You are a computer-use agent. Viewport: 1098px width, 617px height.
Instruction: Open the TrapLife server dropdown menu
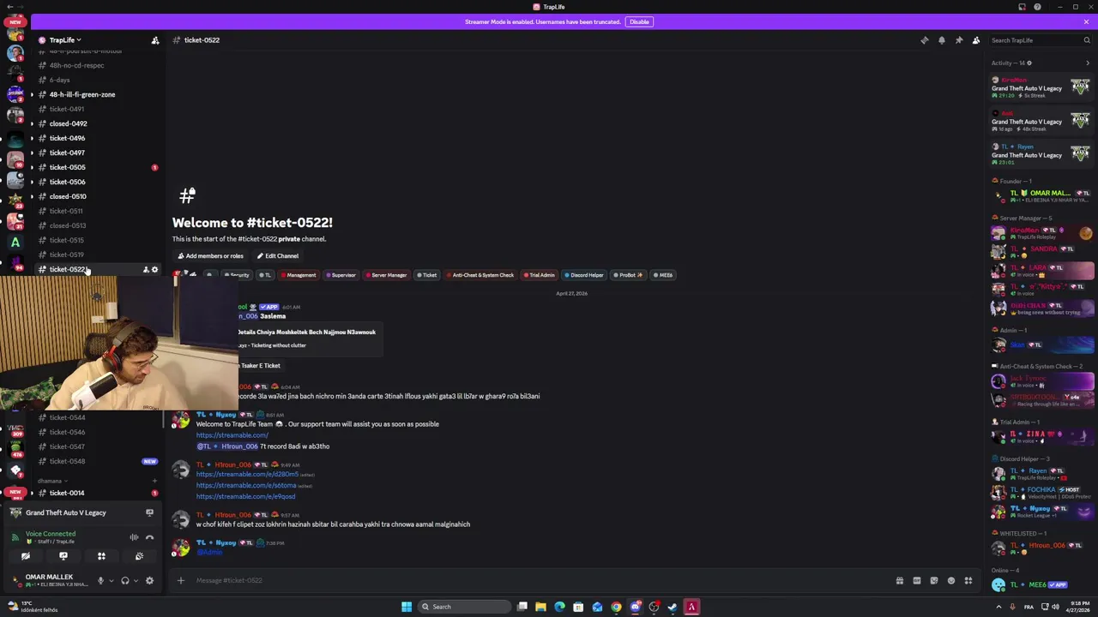click(x=64, y=40)
